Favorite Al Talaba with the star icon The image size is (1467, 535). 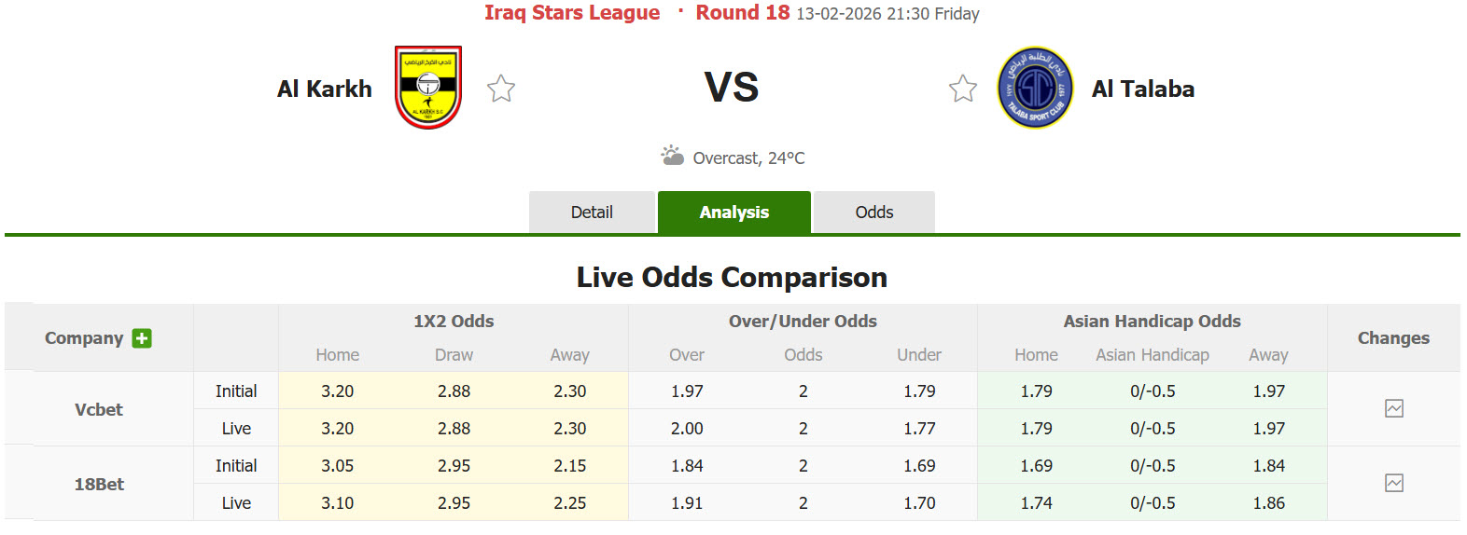click(963, 89)
